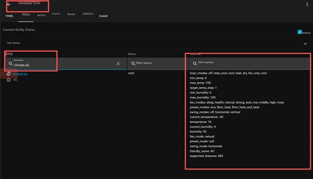Switch to the Action tab
Viewport: 313px width, 179px height.
[x=41, y=15]
